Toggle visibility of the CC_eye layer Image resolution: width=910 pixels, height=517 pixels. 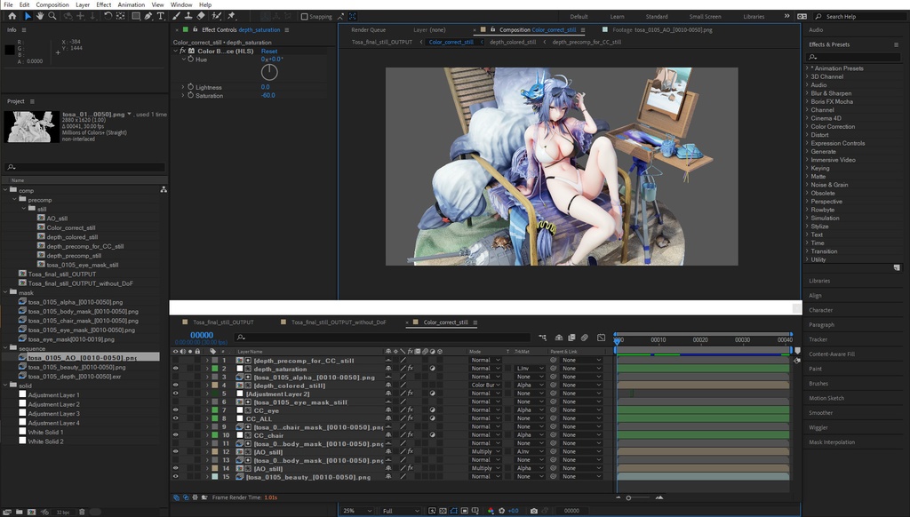(x=175, y=410)
